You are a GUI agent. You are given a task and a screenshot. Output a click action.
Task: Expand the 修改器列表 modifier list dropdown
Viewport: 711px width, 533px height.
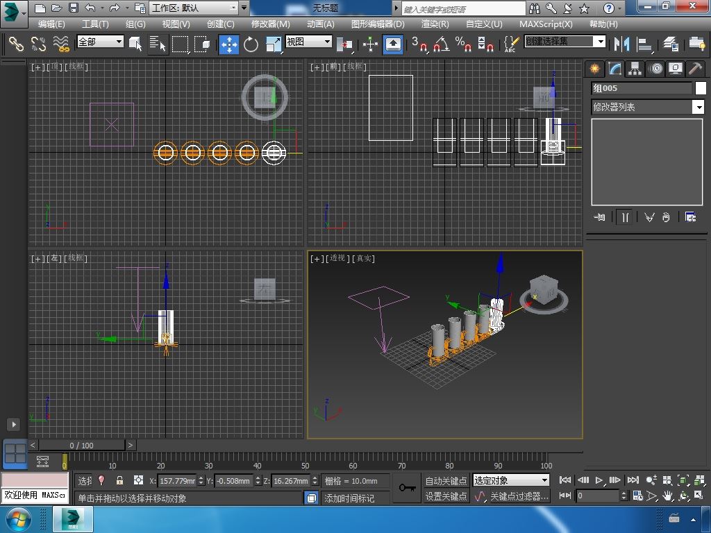coord(699,107)
